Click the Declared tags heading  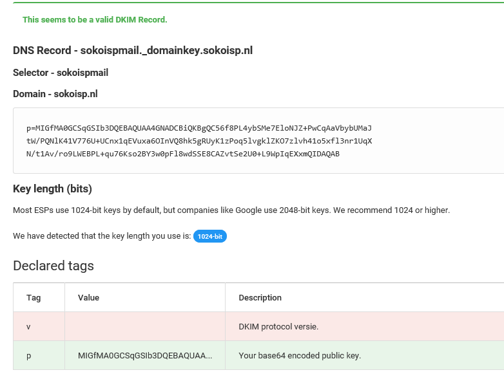pyautogui.click(x=53, y=266)
